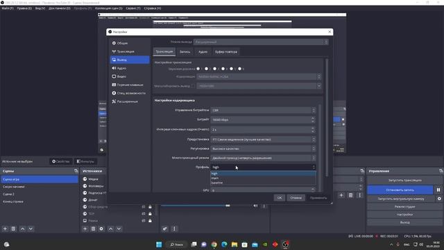Click the Запустить трансляцию button
Viewport: 444px width, 250px height.
[x=404, y=181]
